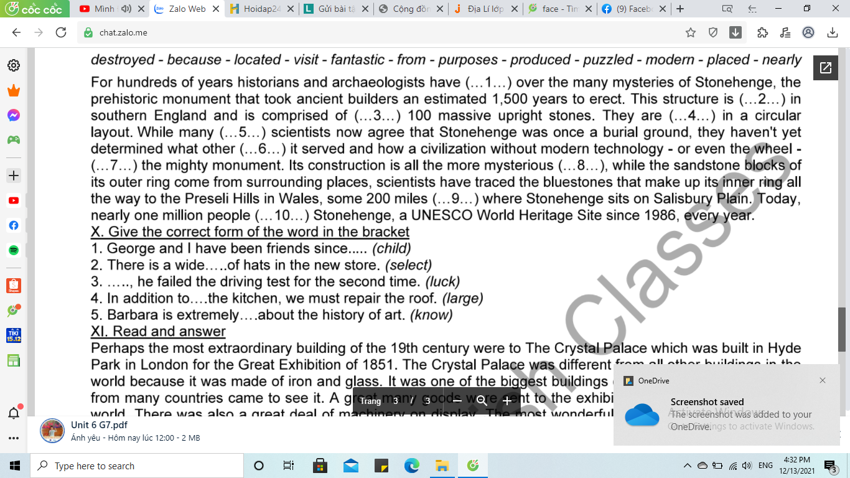The height and width of the screenshot is (478, 850).
Task: Open the green news panel sidebar icon
Action: coord(13,360)
